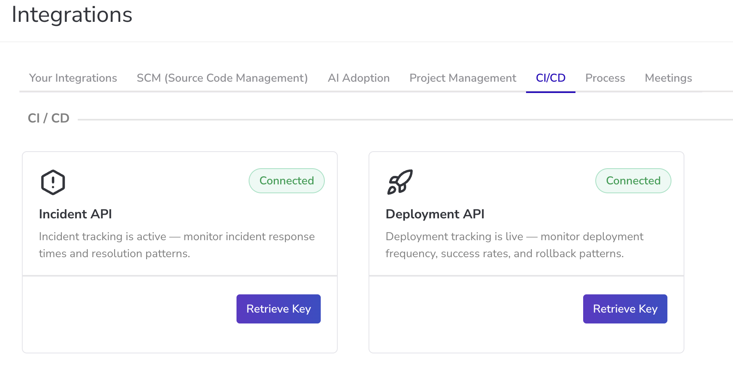733x372 pixels.
Task: Click the active CI/CD tab
Action: pos(550,78)
